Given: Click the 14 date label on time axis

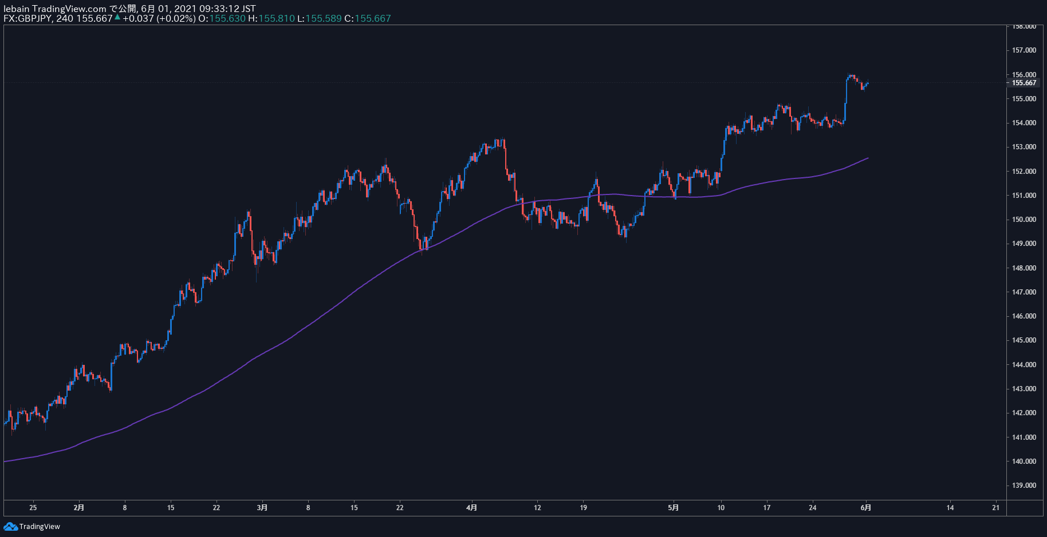Looking at the screenshot, I should click(x=950, y=507).
